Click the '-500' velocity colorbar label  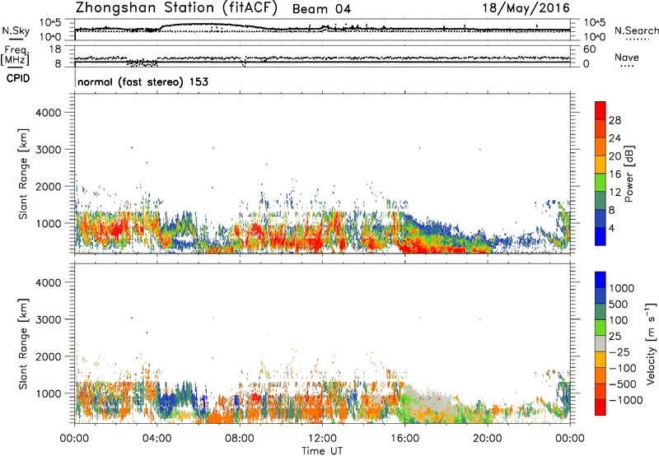pos(623,384)
